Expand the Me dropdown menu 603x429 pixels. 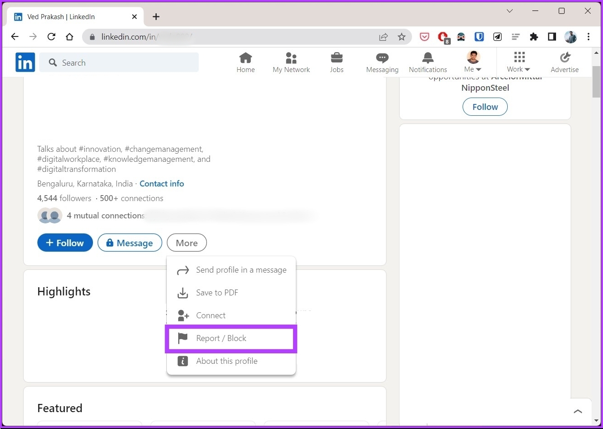coord(472,62)
